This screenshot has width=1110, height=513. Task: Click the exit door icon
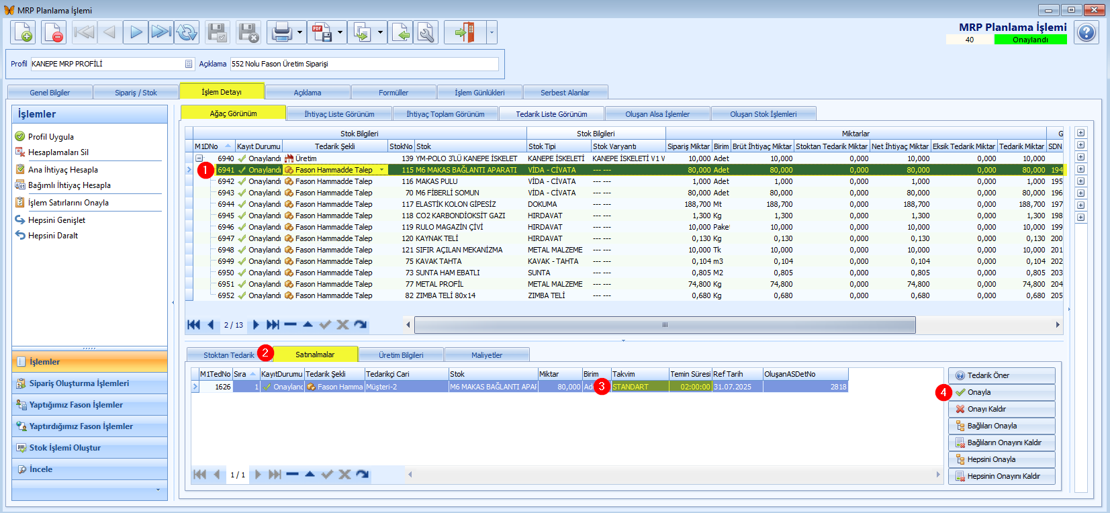[x=465, y=32]
